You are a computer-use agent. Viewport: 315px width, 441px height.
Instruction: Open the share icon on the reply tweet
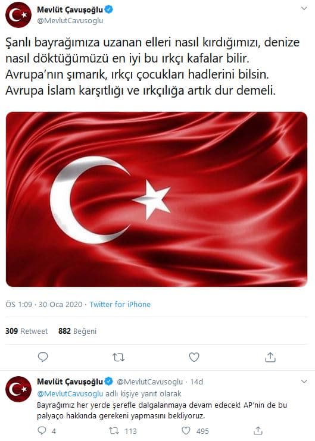pos(258,430)
